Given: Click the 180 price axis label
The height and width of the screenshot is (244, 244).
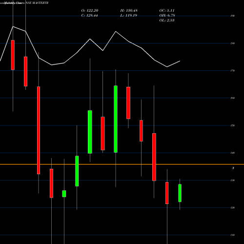Looking at the screenshot, I should 233,43.
